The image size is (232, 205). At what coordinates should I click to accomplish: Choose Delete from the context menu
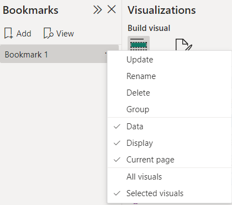(x=170, y=93)
